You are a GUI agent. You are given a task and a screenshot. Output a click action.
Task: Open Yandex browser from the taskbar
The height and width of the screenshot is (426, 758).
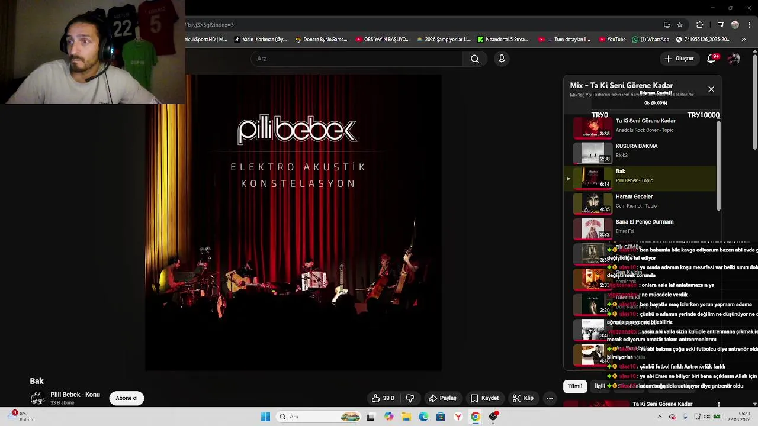click(458, 417)
